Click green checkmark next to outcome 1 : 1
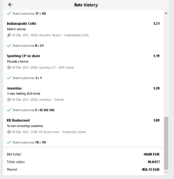174x179 pixels. pyautogui.click(x=9, y=78)
